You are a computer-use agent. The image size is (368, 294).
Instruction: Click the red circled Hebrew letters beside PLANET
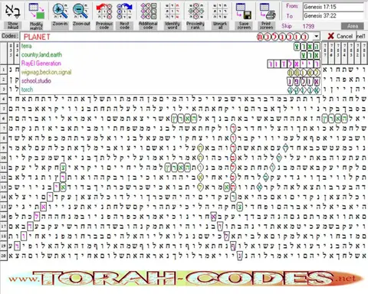(x=283, y=37)
